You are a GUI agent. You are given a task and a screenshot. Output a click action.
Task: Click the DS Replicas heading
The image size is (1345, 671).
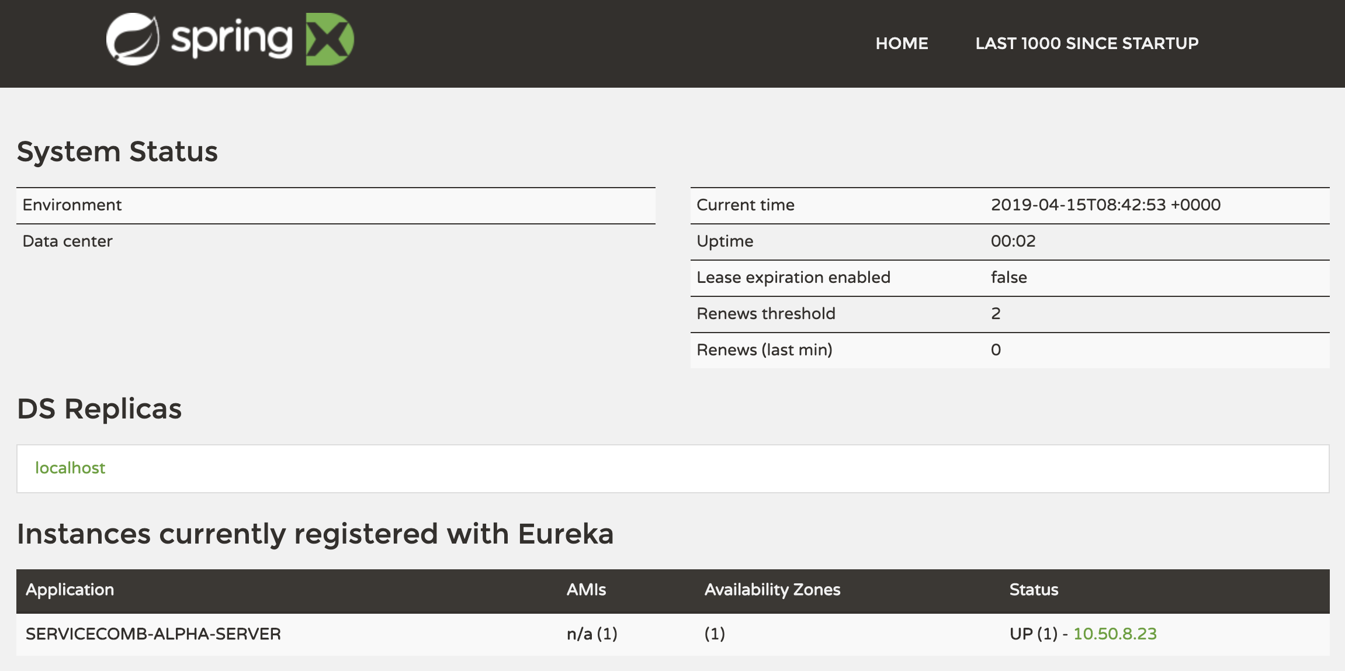pos(99,409)
